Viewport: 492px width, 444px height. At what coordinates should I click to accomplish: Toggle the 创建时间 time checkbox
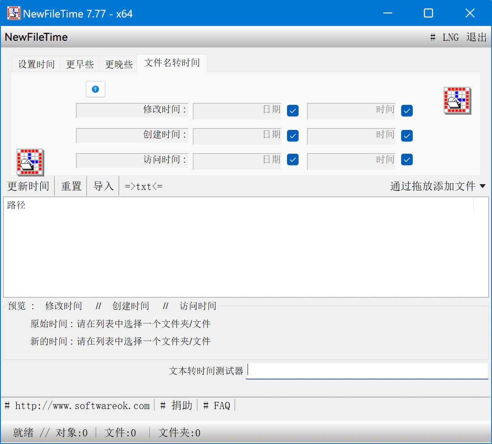(x=406, y=136)
